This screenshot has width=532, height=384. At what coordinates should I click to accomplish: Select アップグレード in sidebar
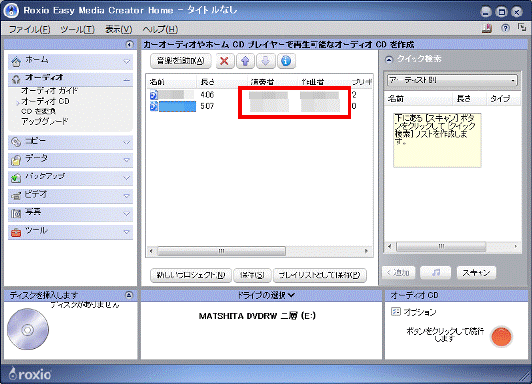[x=45, y=121]
